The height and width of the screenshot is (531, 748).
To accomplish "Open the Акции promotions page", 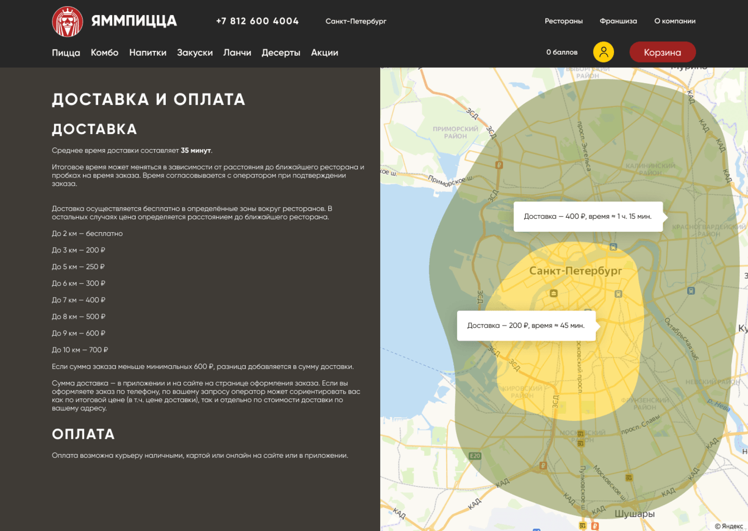I will coord(324,52).
